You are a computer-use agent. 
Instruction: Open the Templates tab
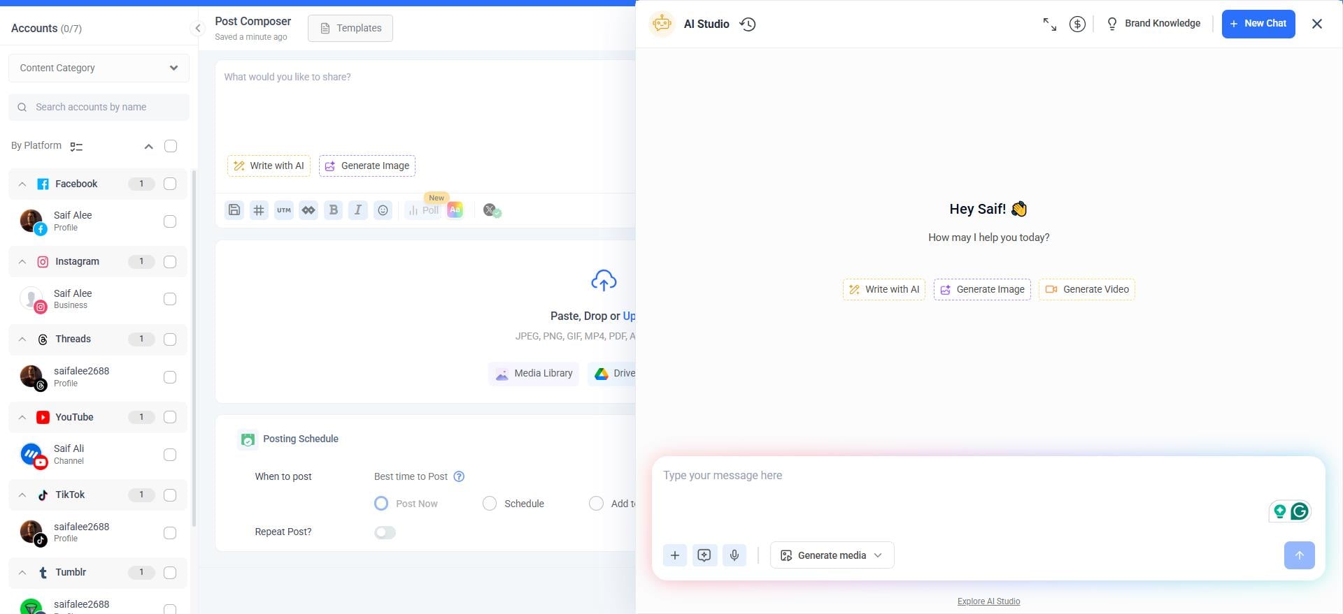[350, 28]
